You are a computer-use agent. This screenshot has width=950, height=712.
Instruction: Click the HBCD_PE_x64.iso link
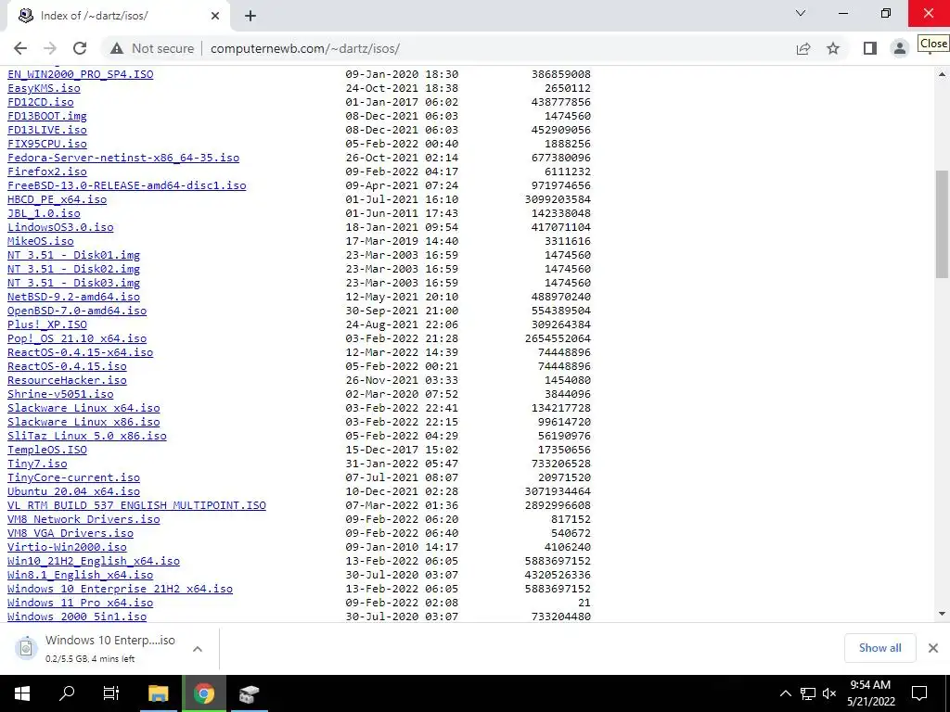click(57, 199)
